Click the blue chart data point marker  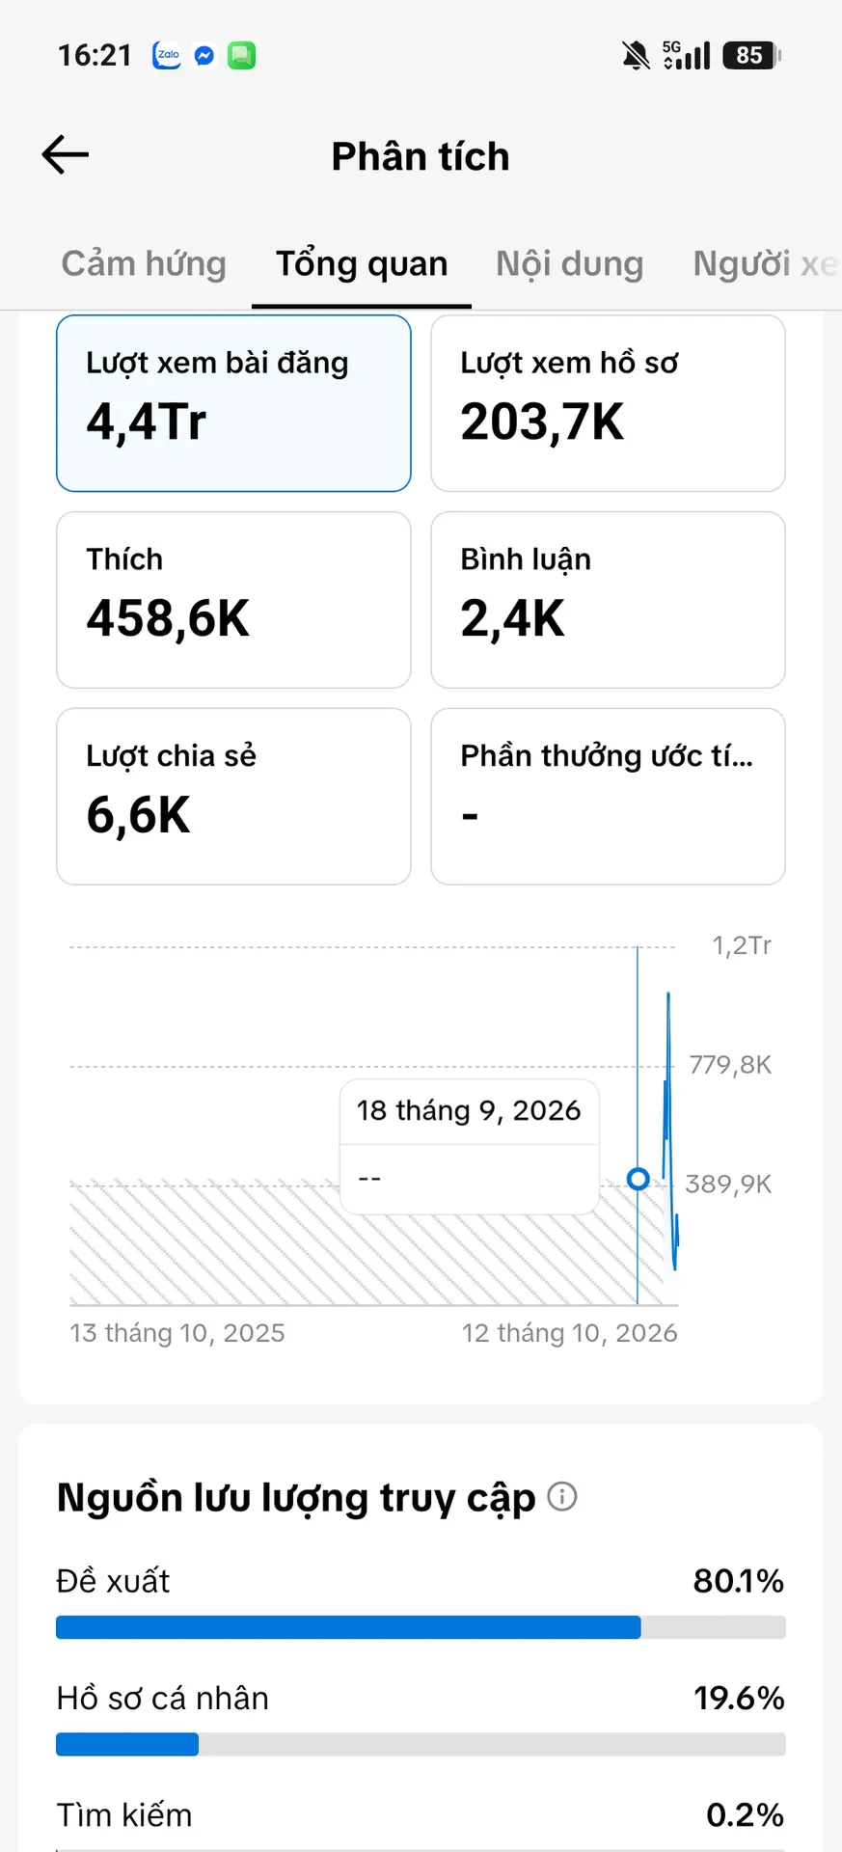click(x=638, y=1179)
